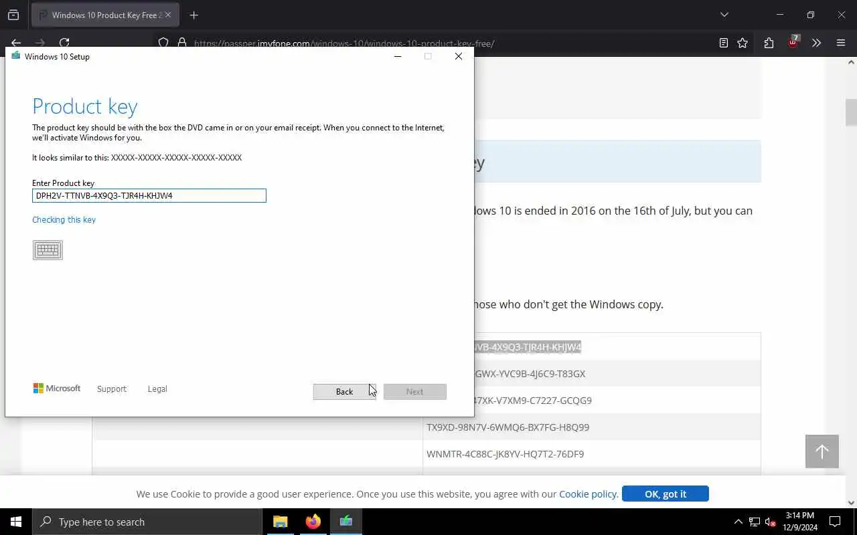The height and width of the screenshot is (535, 857).
Task: Click the padlock site security icon
Action: (x=181, y=43)
